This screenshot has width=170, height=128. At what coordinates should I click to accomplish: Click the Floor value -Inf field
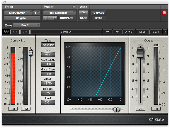(48, 54)
